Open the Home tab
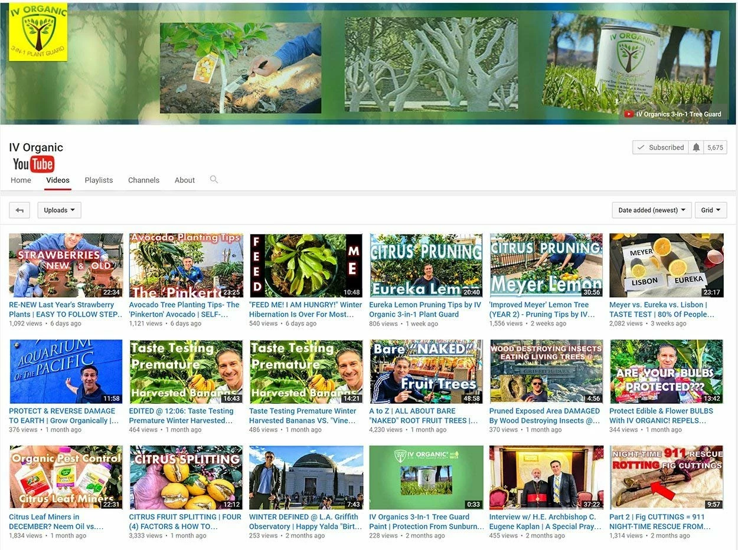 coord(21,180)
